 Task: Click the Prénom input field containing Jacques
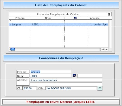[51, 72]
